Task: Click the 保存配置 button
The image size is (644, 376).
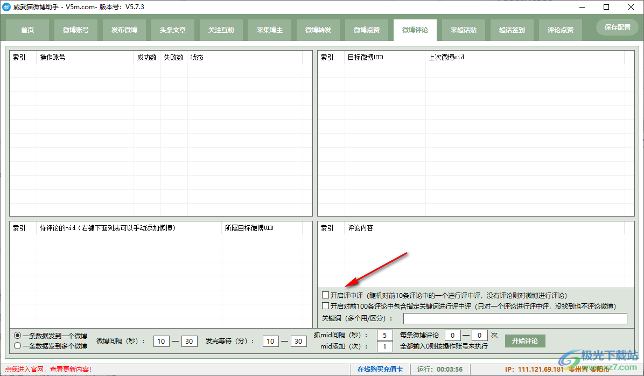Action: tap(617, 27)
